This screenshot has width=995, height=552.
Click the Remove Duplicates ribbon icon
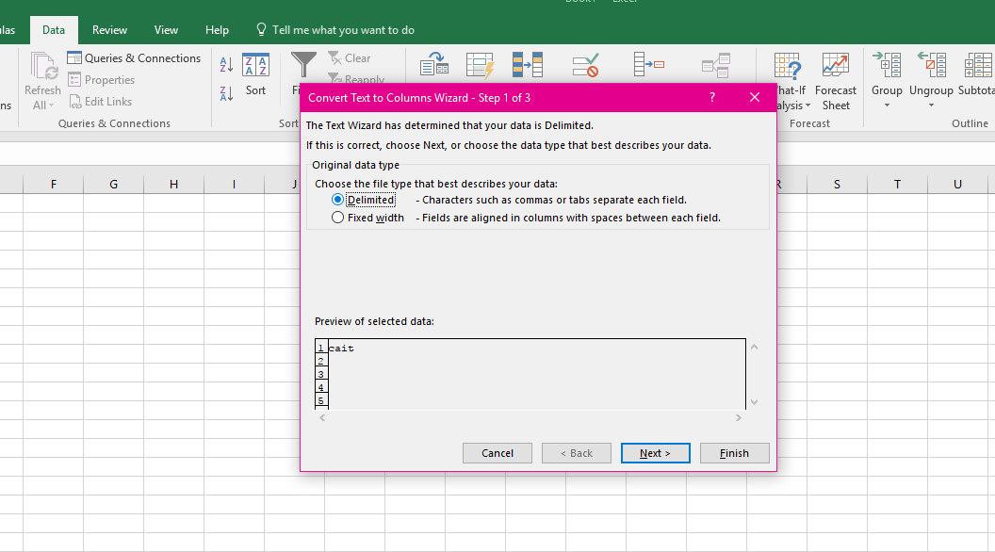[x=528, y=65]
